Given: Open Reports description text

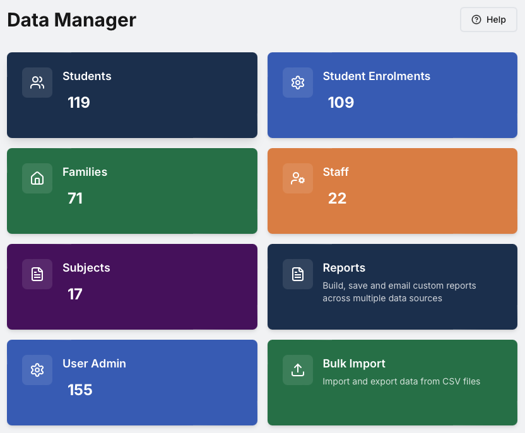Looking at the screenshot, I should tap(399, 292).
